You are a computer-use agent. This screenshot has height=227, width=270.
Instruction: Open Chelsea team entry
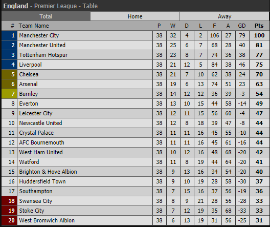click(29, 74)
